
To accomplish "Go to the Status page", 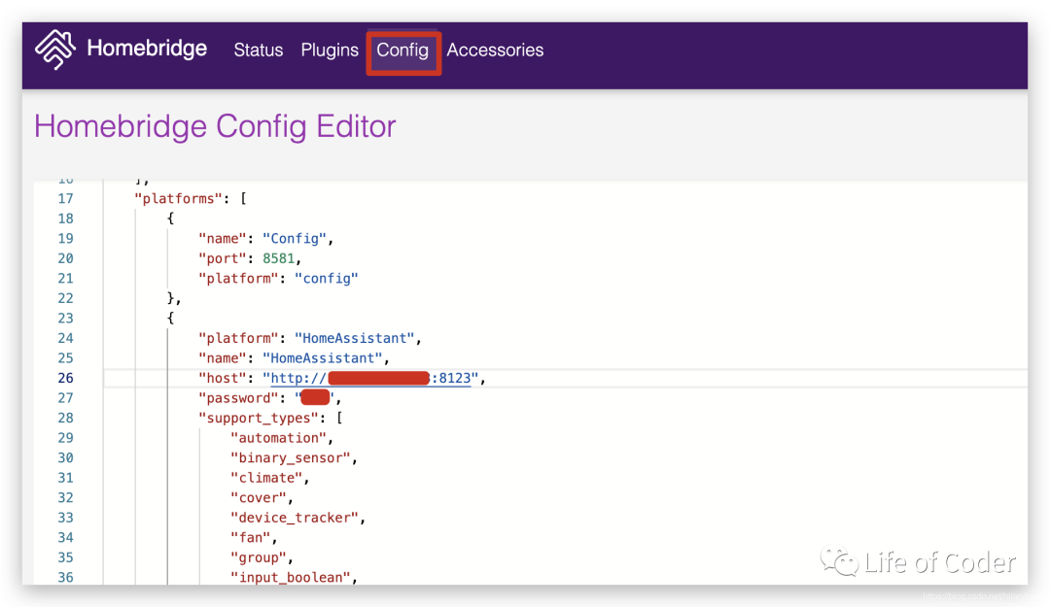I will coord(259,51).
